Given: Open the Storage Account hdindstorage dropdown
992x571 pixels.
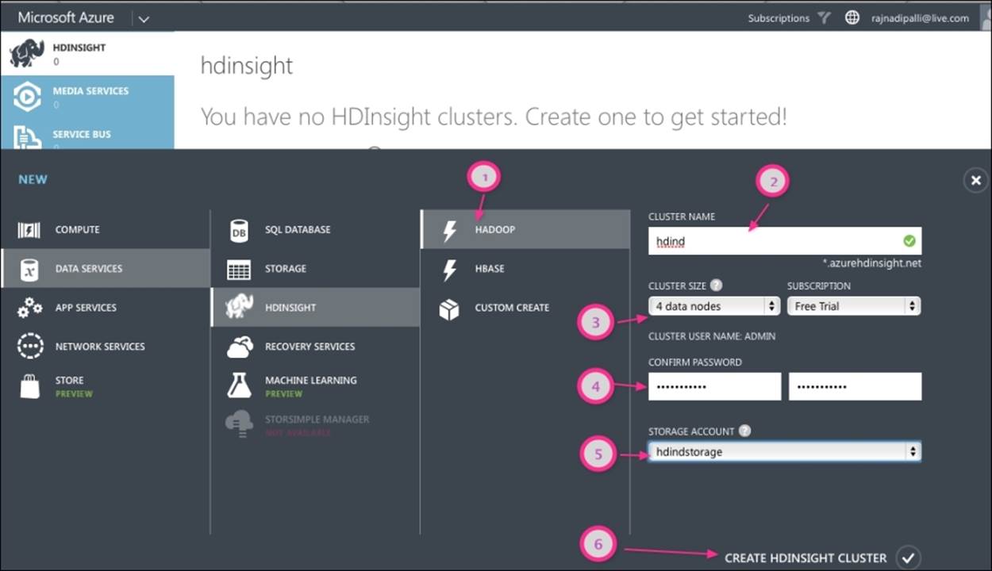Looking at the screenshot, I should (x=784, y=452).
